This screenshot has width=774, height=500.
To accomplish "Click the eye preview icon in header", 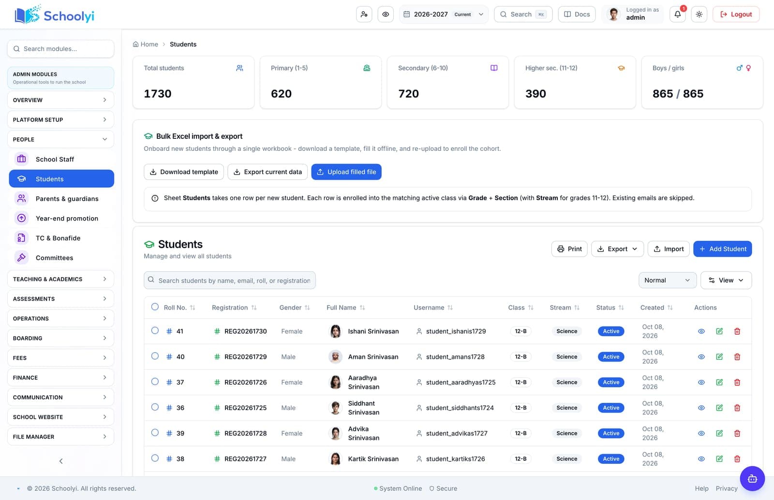I will click(x=386, y=15).
